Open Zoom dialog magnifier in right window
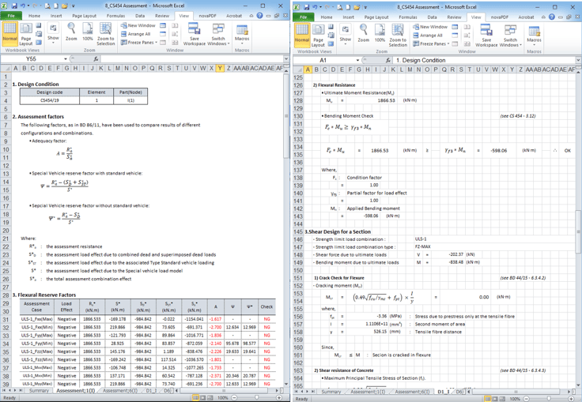The height and width of the screenshot is (402, 582). tap(364, 33)
